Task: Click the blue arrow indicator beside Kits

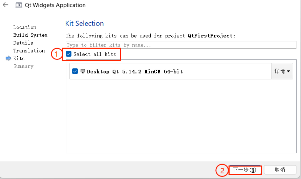Action: click(x=8, y=58)
